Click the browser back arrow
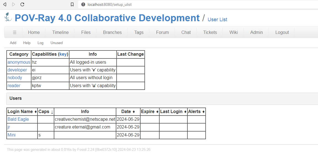 pos(5,4)
